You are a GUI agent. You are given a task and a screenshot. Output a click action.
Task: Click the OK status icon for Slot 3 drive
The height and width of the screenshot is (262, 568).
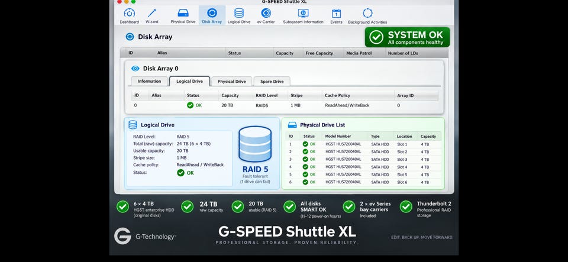(x=305, y=159)
